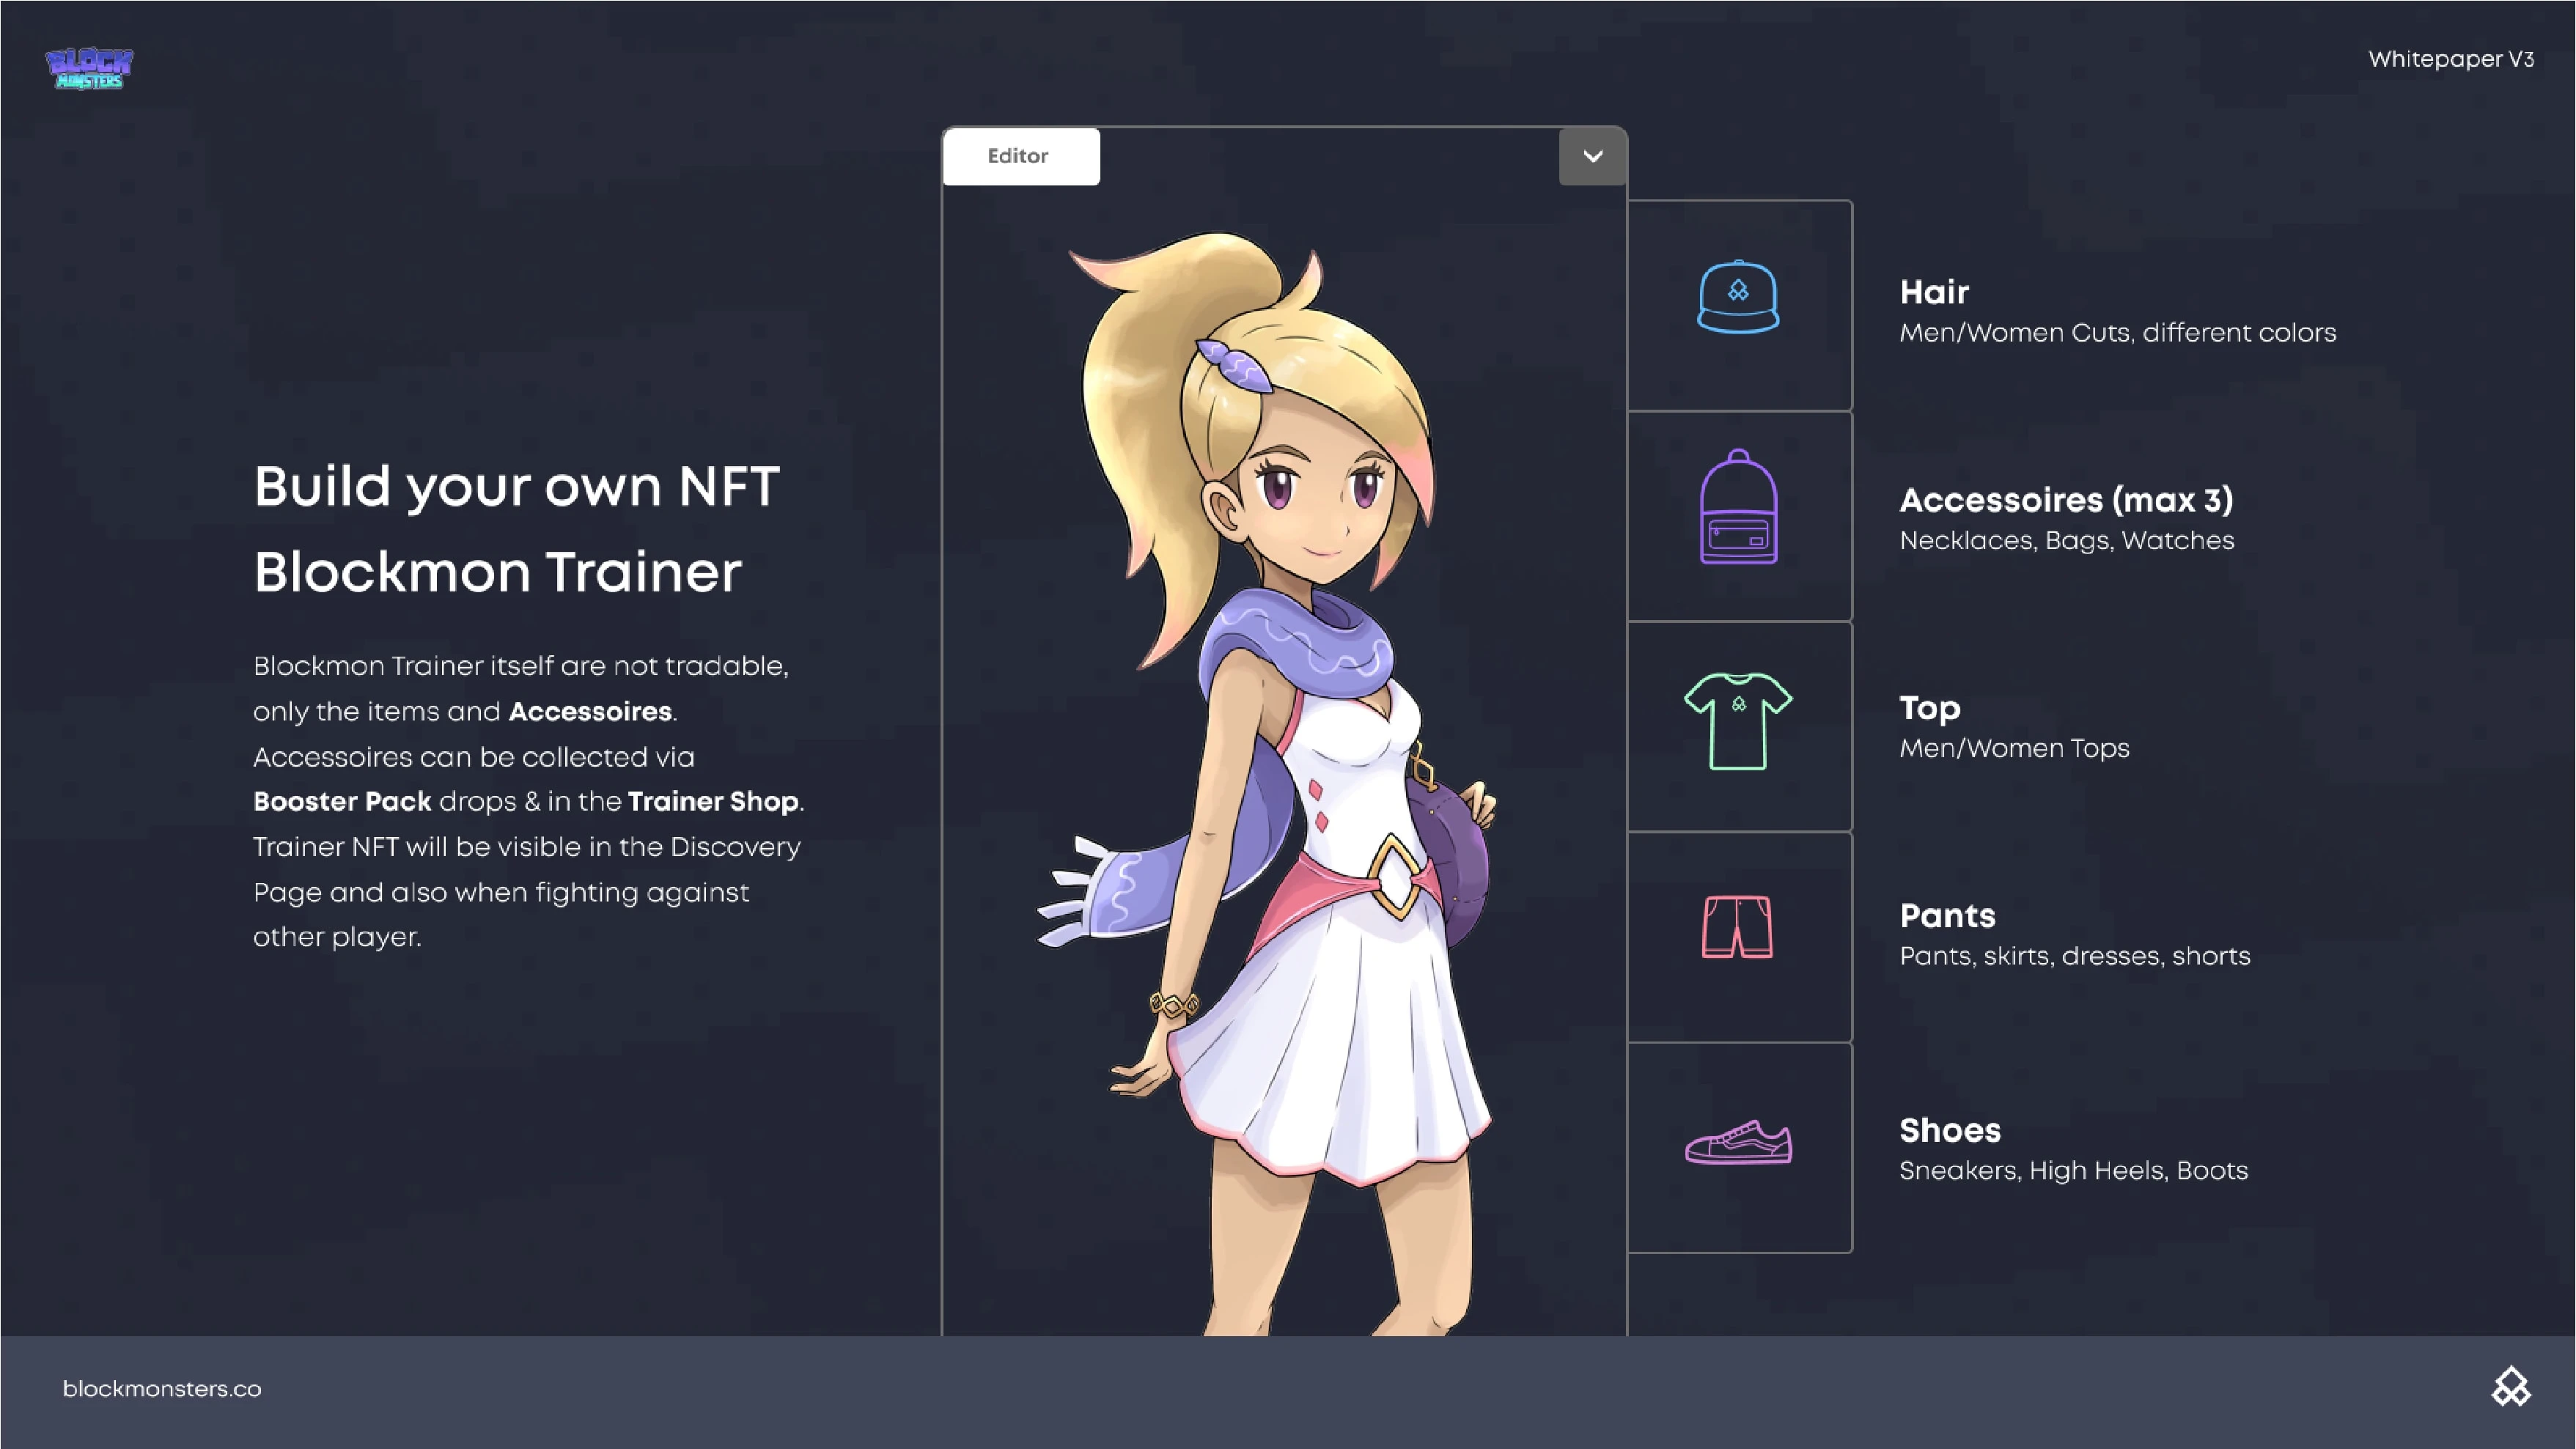Click the bold Trainer Shop text
This screenshot has width=2576, height=1449.
coord(713,802)
